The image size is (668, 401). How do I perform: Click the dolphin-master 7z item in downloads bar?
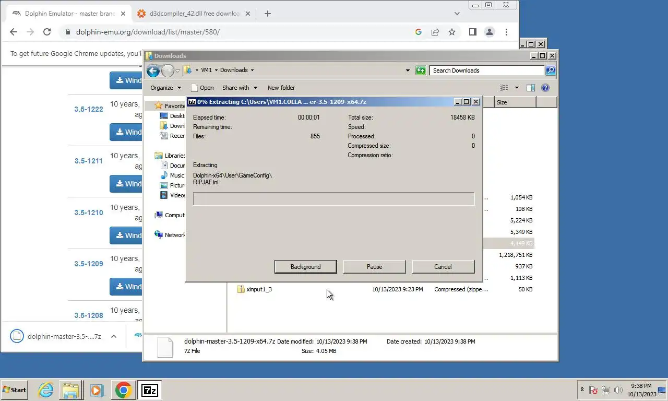point(56,337)
